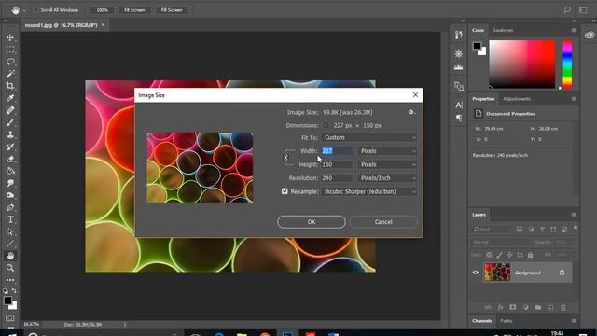Screen dimensions: 597x336
Task: Toggle layer filter on/off switch
Action: point(576,228)
